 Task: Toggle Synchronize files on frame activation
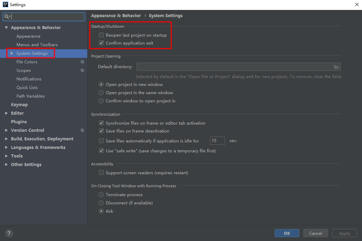tap(101, 123)
